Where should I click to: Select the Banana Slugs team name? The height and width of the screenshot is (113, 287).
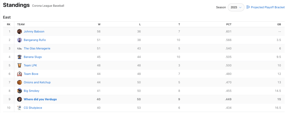33,57
